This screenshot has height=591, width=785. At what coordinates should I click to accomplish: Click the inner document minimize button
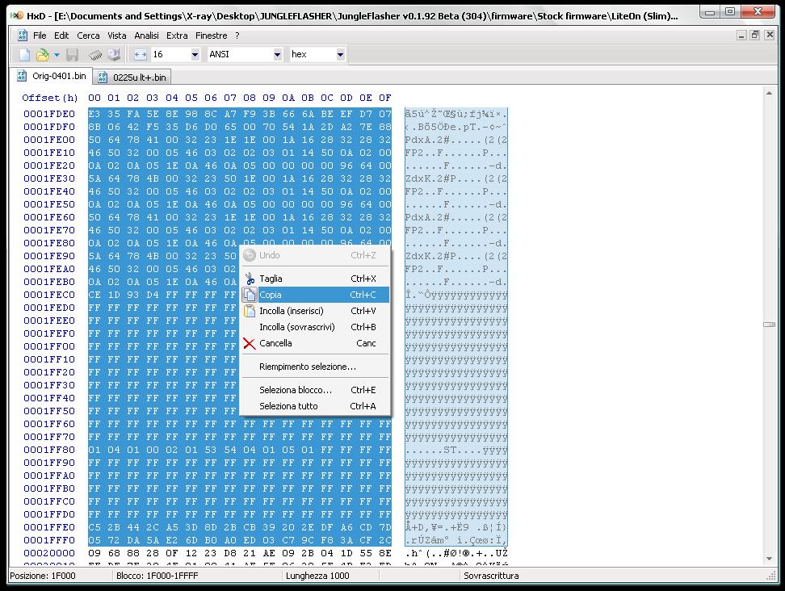click(741, 35)
